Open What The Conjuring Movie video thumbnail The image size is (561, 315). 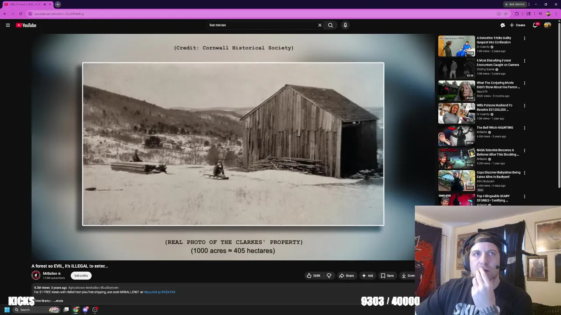coord(456,91)
